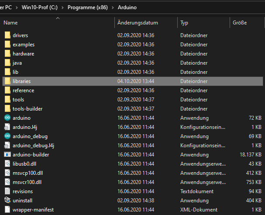Sort files by Größe column header
This screenshot has height=215, width=265.
[240, 23]
